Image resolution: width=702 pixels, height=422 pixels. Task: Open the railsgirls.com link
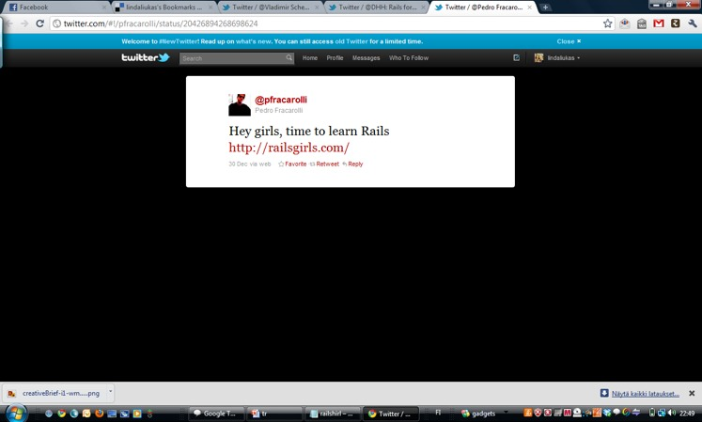pyautogui.click(x=289, y=148)
